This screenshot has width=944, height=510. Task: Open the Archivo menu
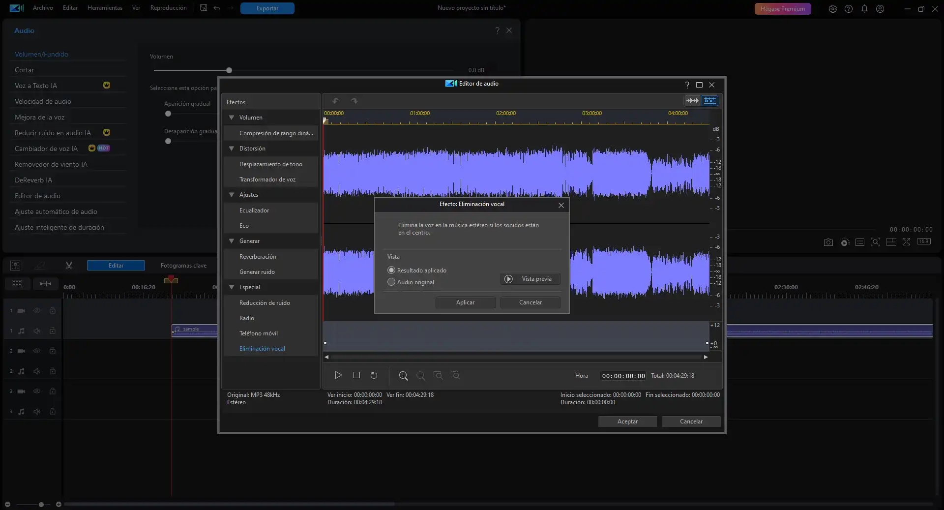pos(43,8)
